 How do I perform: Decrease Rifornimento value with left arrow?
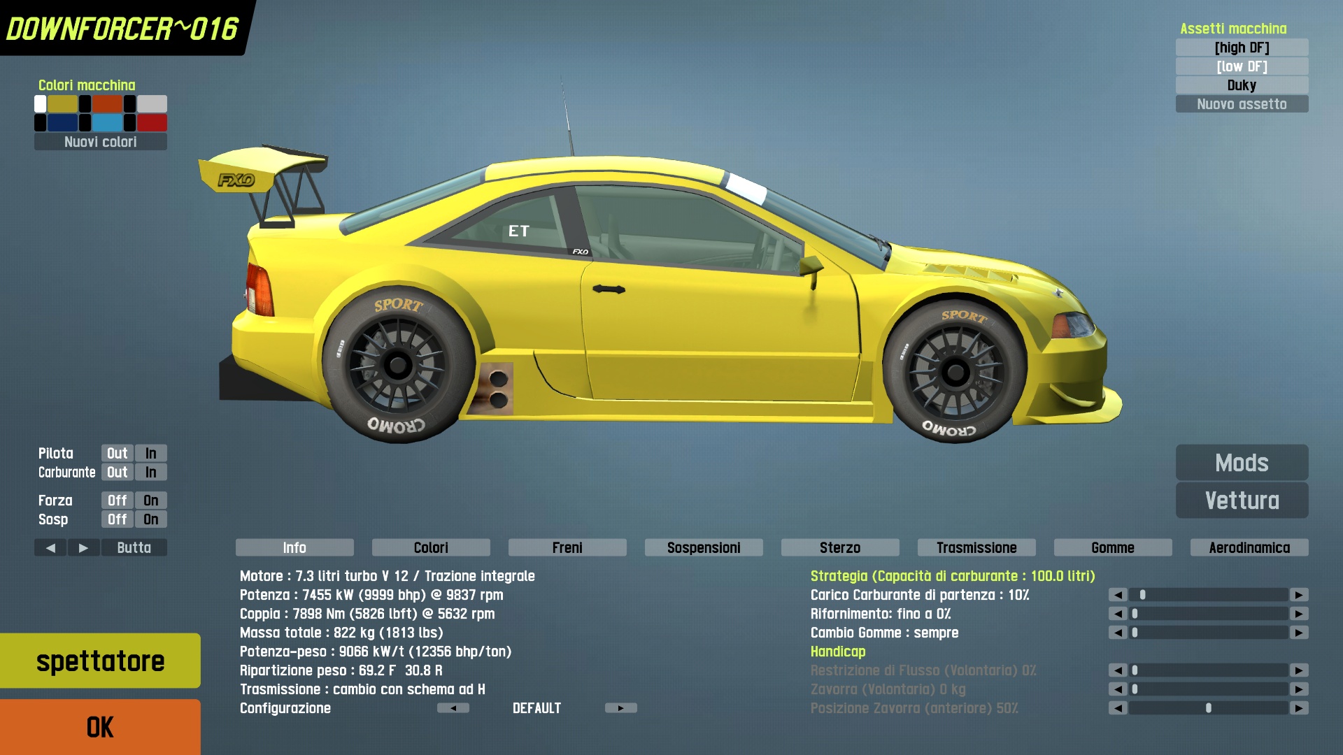point(1118,614)
